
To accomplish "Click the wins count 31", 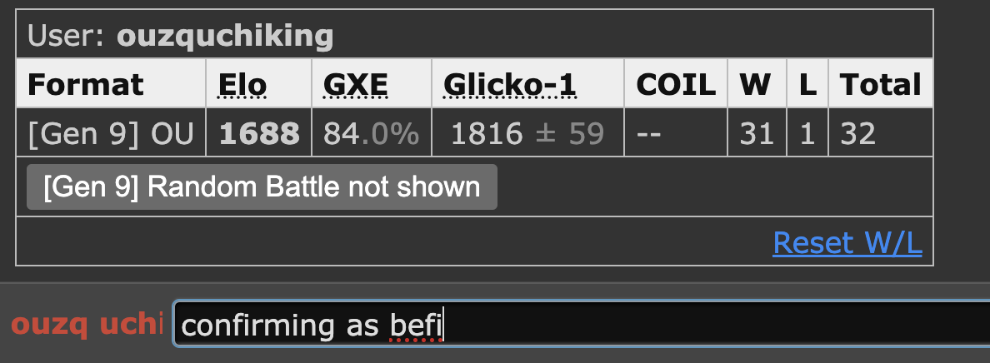I will click(757, 133).
